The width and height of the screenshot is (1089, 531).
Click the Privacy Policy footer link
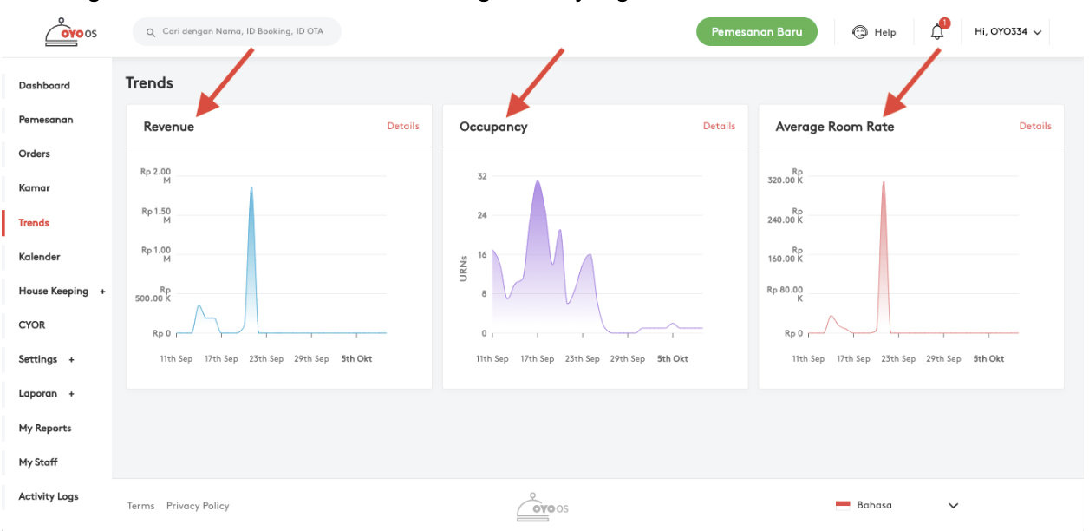(198, 506)
